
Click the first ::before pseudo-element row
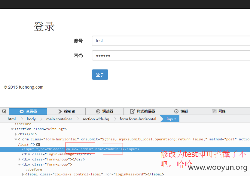coord(23,124)
